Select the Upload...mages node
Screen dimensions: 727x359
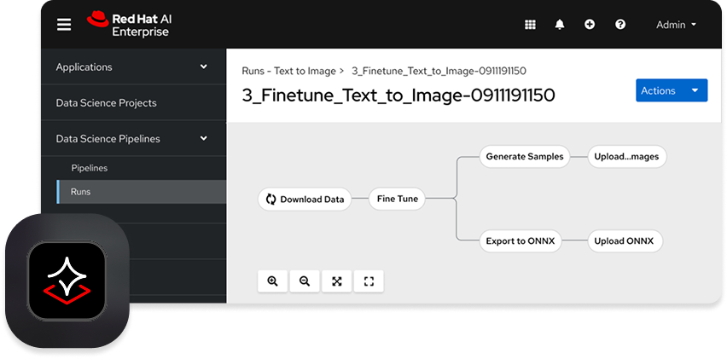[x=627, y=157]
